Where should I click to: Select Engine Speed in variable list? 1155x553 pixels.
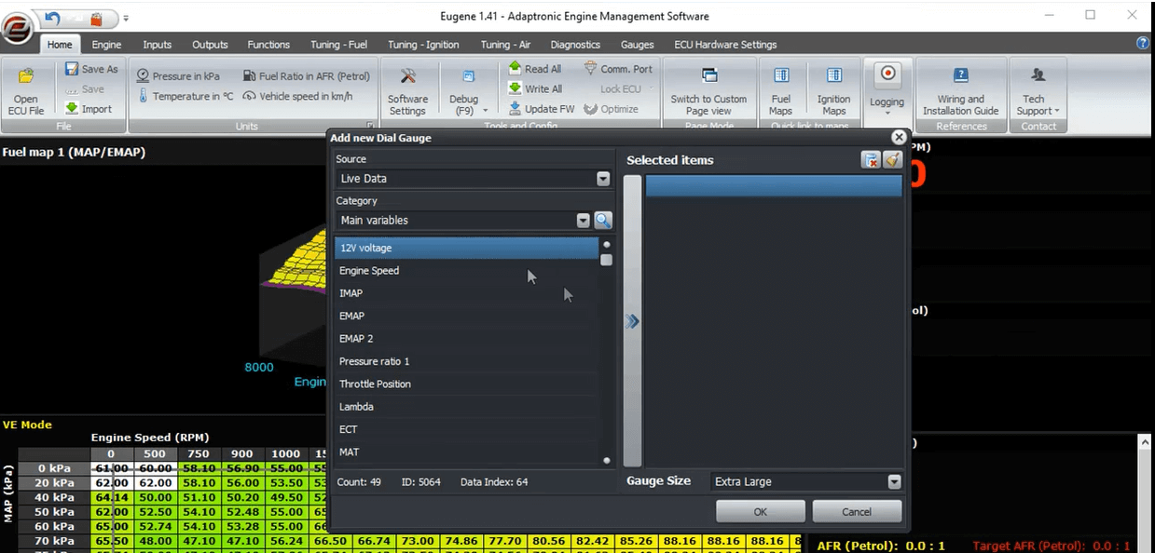pos(466,271)
